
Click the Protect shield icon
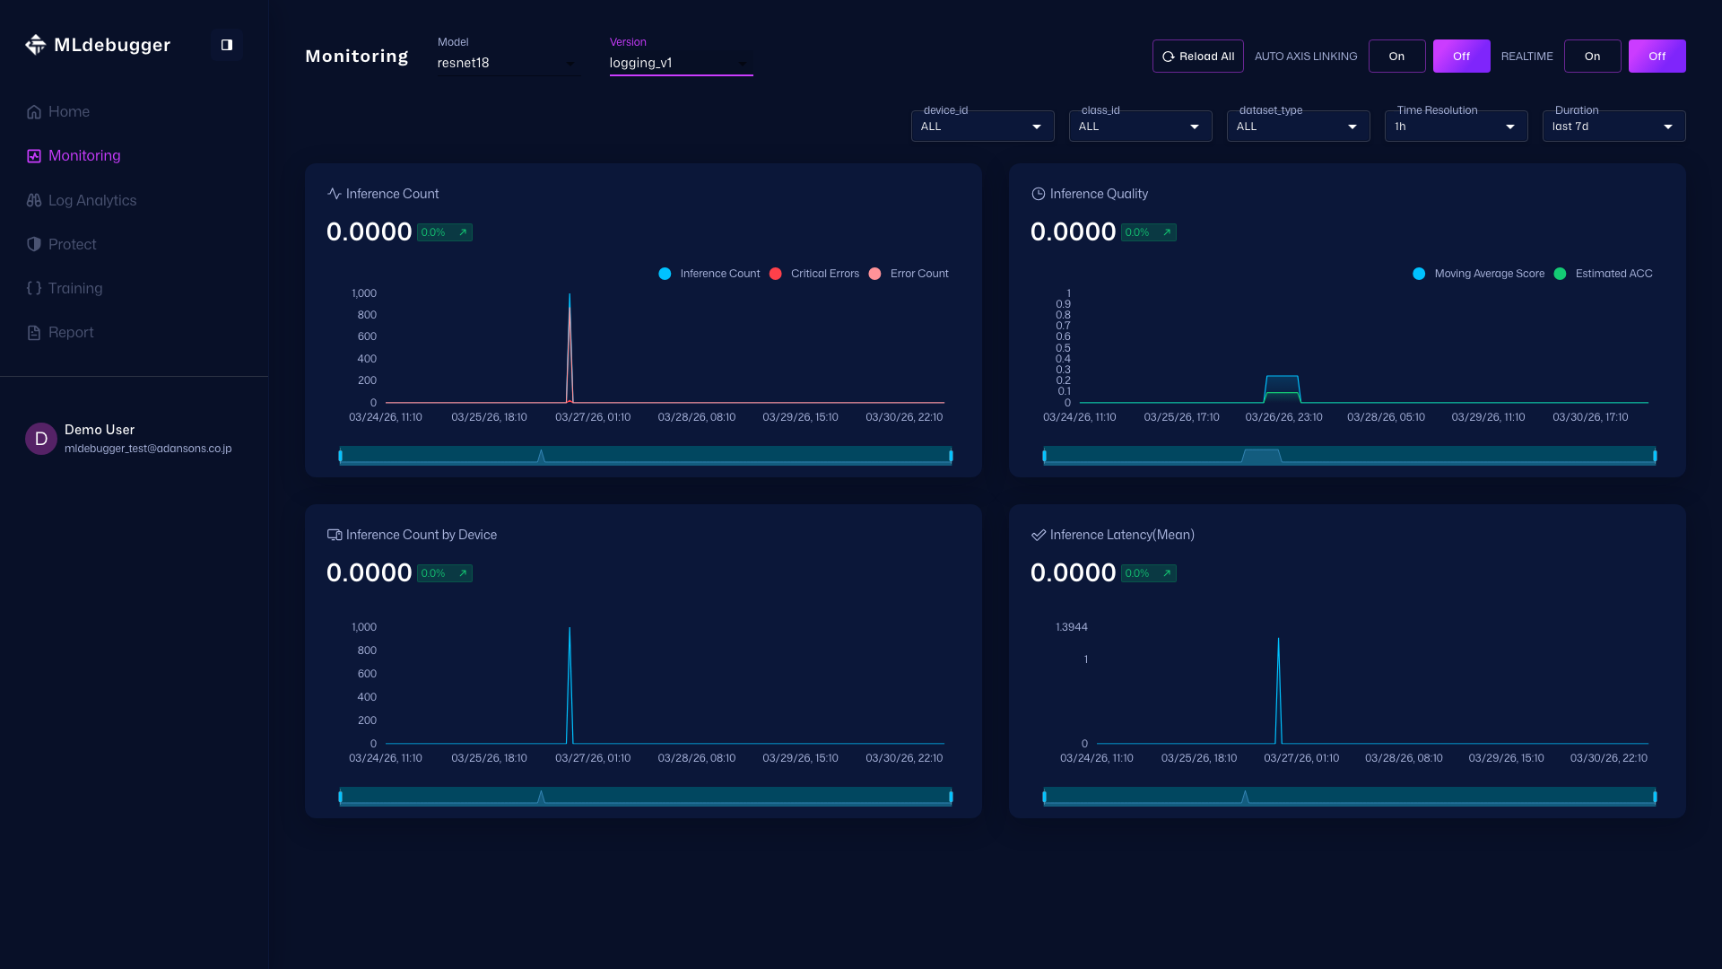(34, 244)
